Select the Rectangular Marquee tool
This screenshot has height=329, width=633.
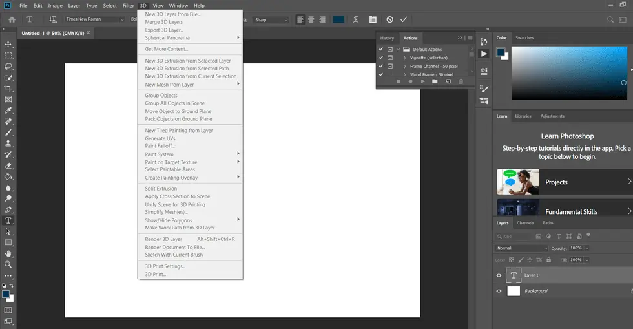coord(8,56)
